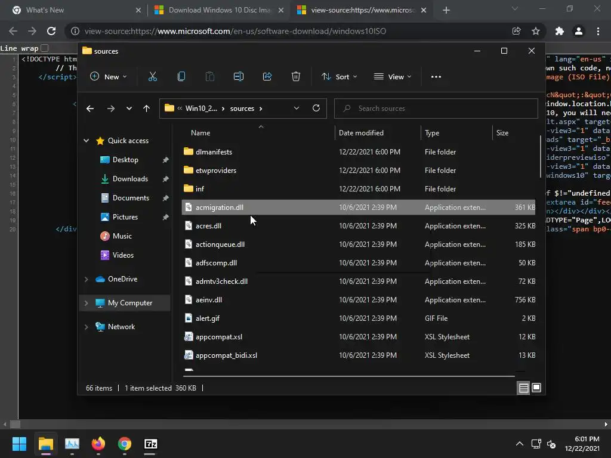
Task: Go up one folder level
Action: tap(147, 109)
